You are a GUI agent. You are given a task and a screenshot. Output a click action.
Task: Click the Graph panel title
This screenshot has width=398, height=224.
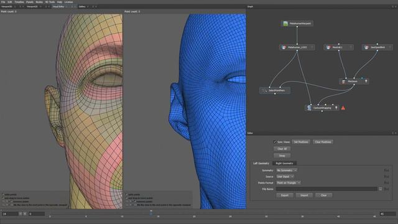pos(250,7)
